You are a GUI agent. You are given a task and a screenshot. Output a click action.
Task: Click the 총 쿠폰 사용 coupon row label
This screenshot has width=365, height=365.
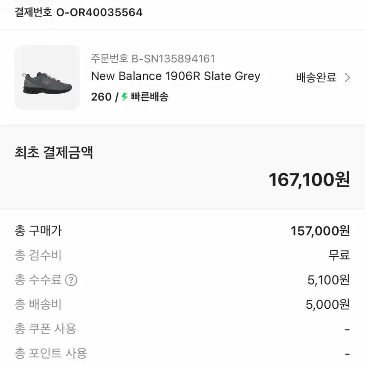pos(45,329)
